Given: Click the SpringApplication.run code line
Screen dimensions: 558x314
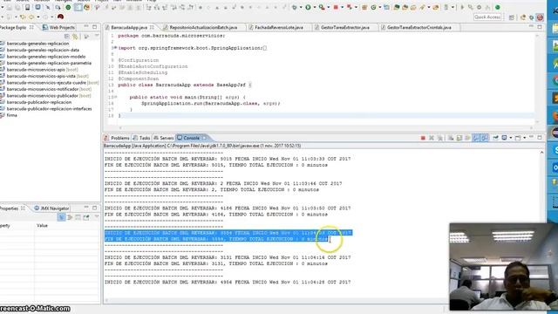Looking at the screenshot, I should (x=211, y=103).
